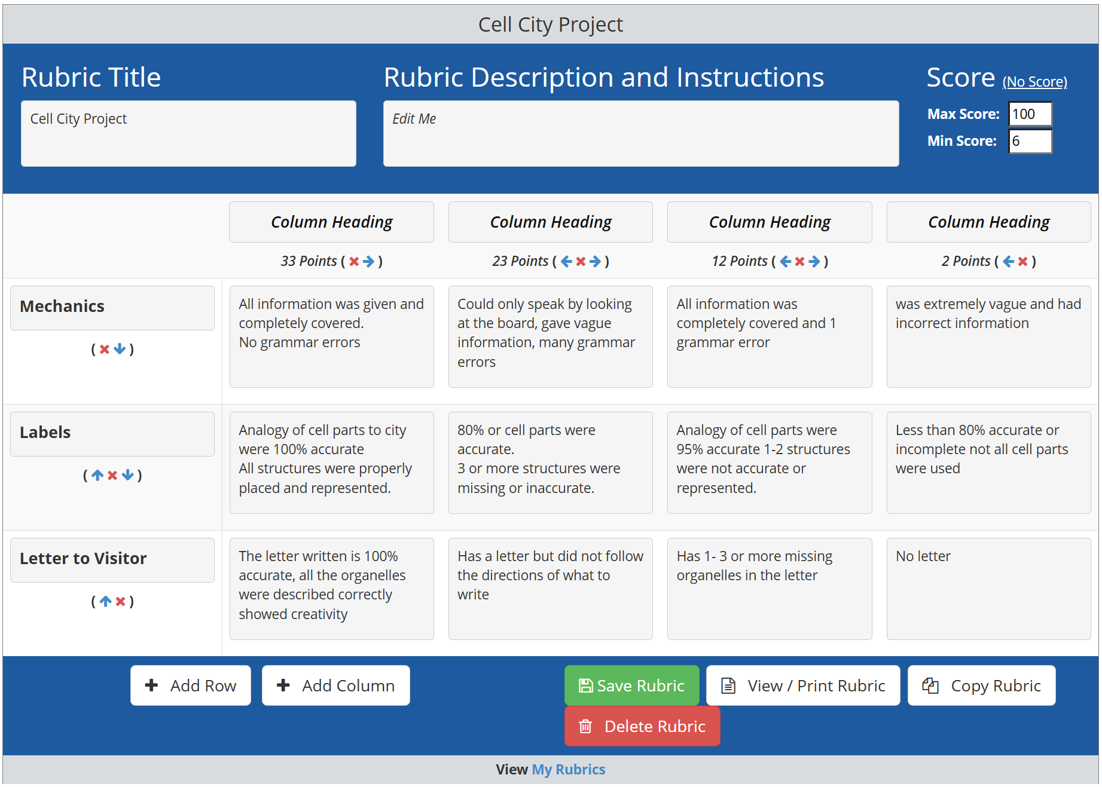Delete the rubric
The image size is (1102, 787).
pyautogui.click(x=642, y=726)
